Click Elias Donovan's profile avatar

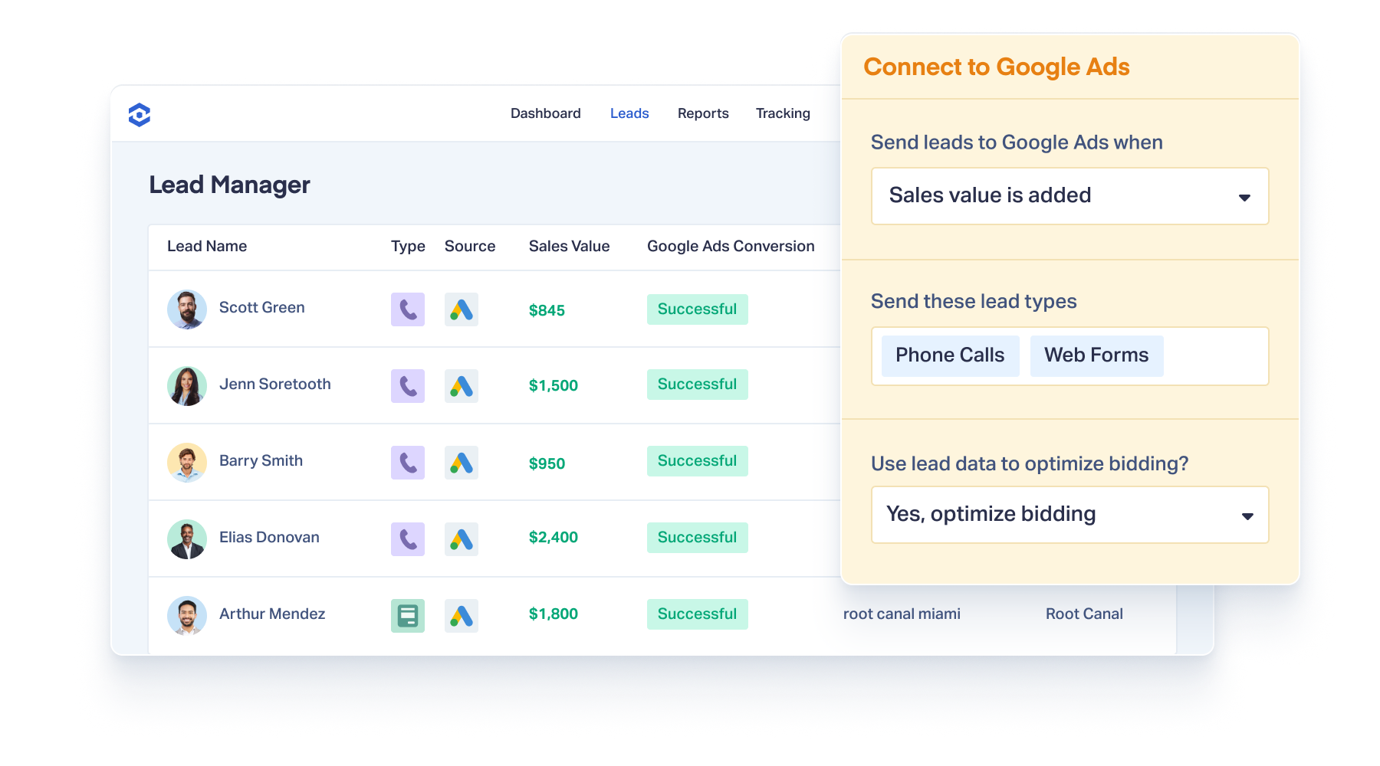187,539
